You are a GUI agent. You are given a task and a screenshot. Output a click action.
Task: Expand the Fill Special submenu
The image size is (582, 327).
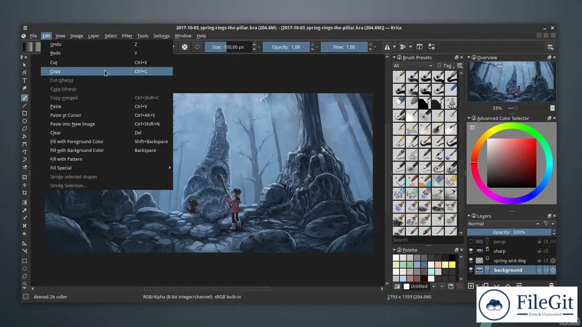pyautogui.click(x=107, y=168)
